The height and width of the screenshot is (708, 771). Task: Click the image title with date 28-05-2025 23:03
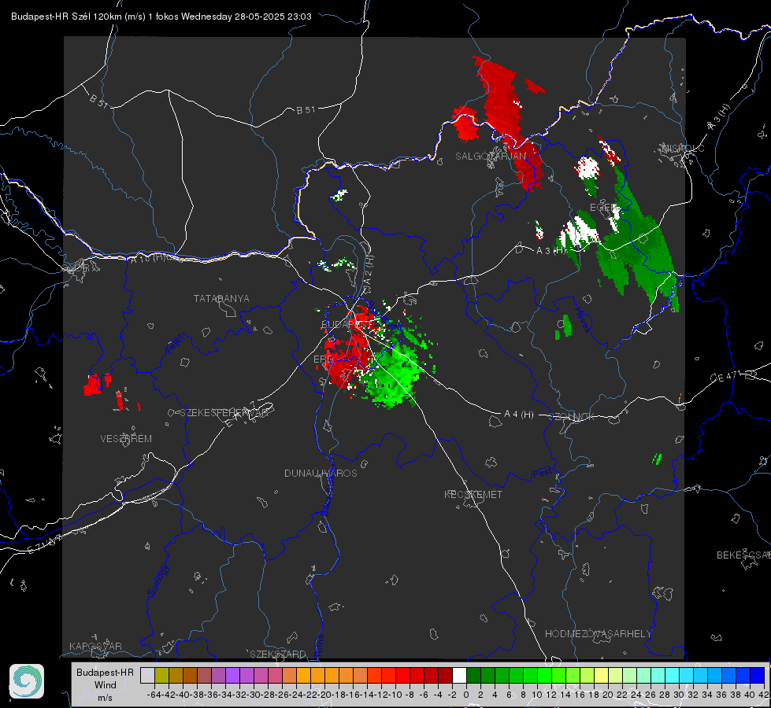161,17
